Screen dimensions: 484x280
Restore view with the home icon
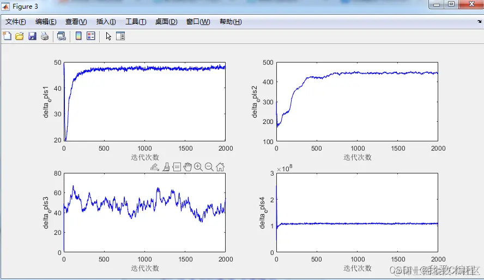tap(220, 167)
